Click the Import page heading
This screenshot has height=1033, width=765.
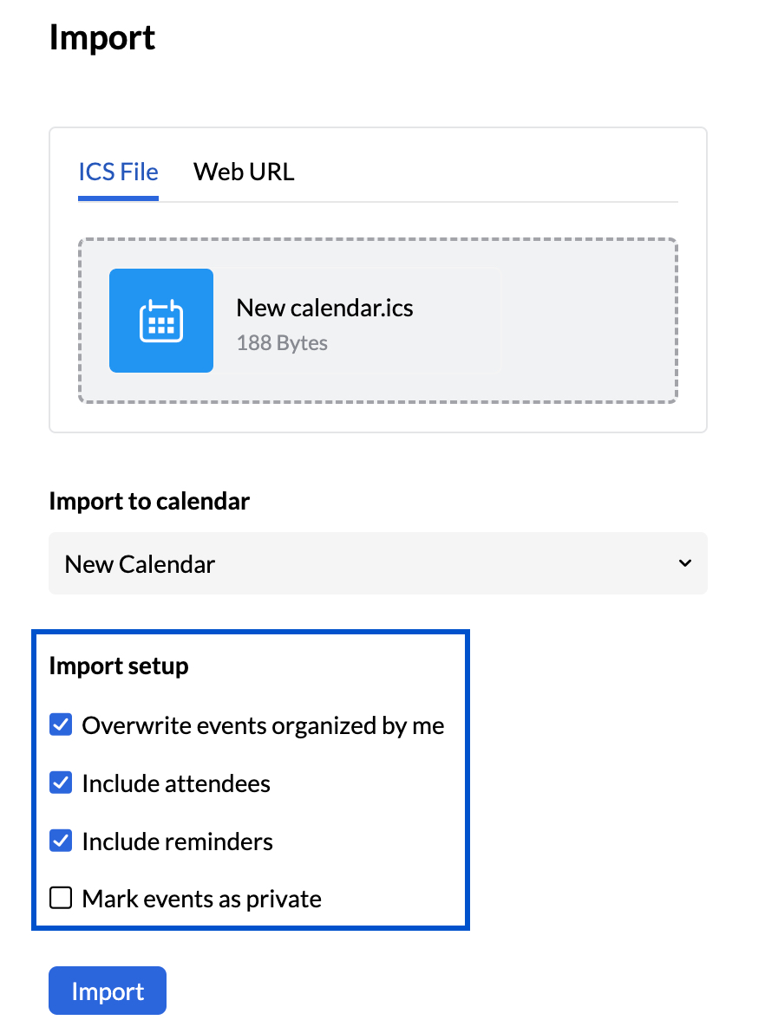tap(102, 38)
